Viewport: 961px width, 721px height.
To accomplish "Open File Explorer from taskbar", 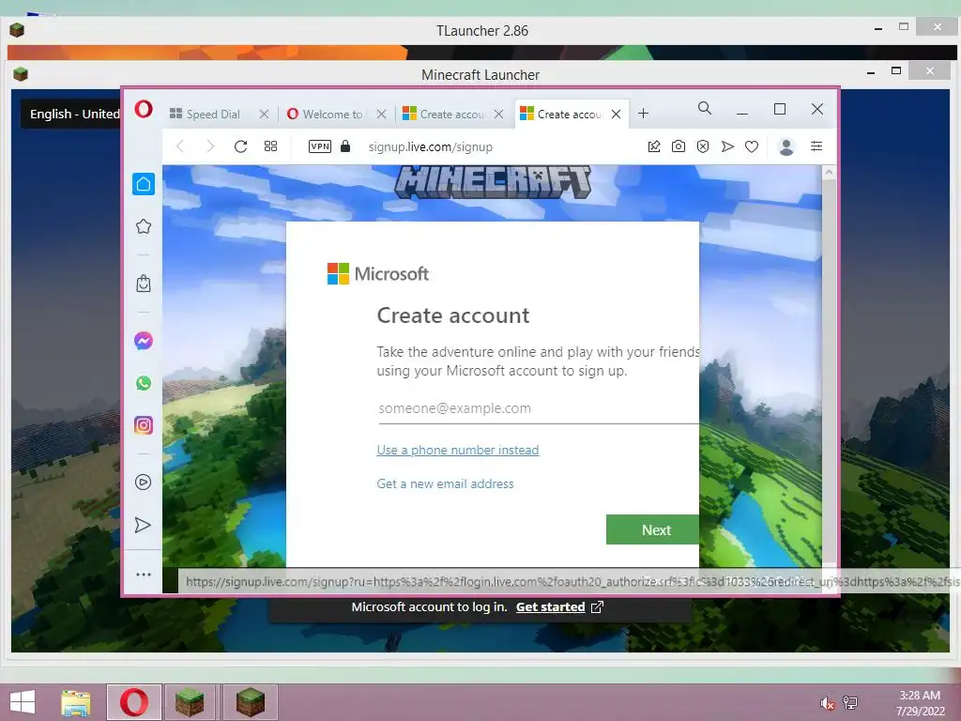I will 75,702.
